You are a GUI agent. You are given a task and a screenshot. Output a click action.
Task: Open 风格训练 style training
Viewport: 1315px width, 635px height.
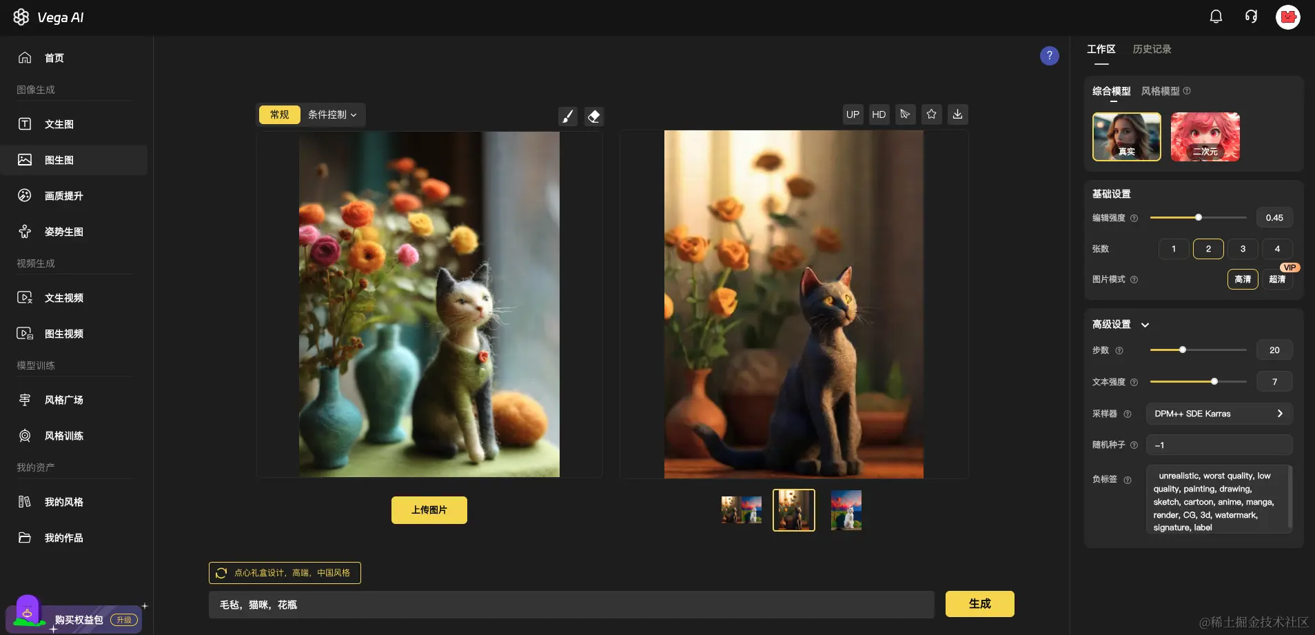[x=74, y=436]
